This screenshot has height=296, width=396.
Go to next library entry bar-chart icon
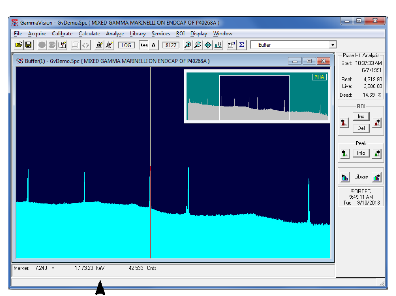click(x=377, y=177)
